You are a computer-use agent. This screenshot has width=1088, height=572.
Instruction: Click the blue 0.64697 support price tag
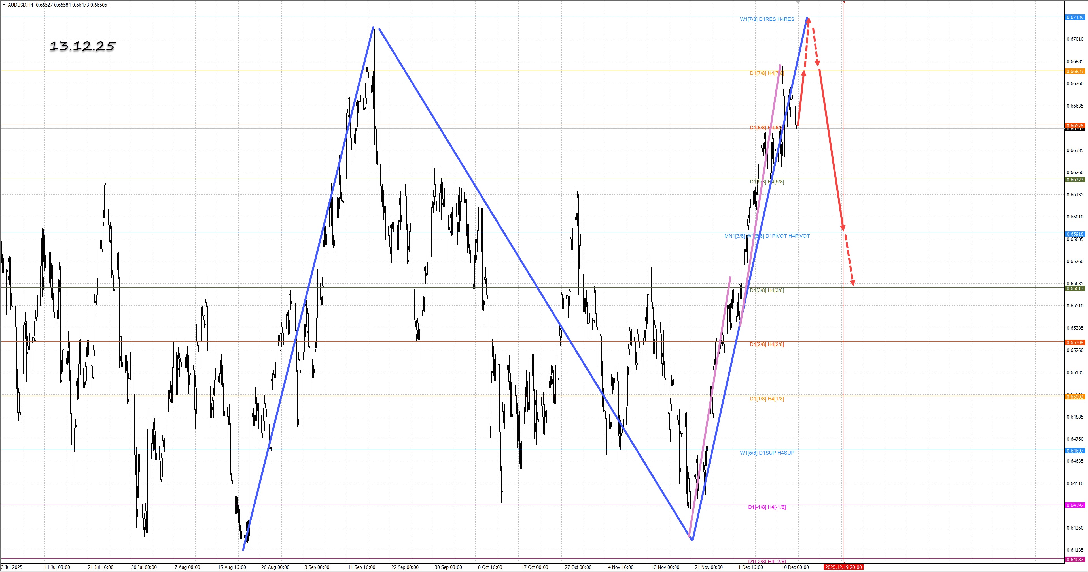1074,451
